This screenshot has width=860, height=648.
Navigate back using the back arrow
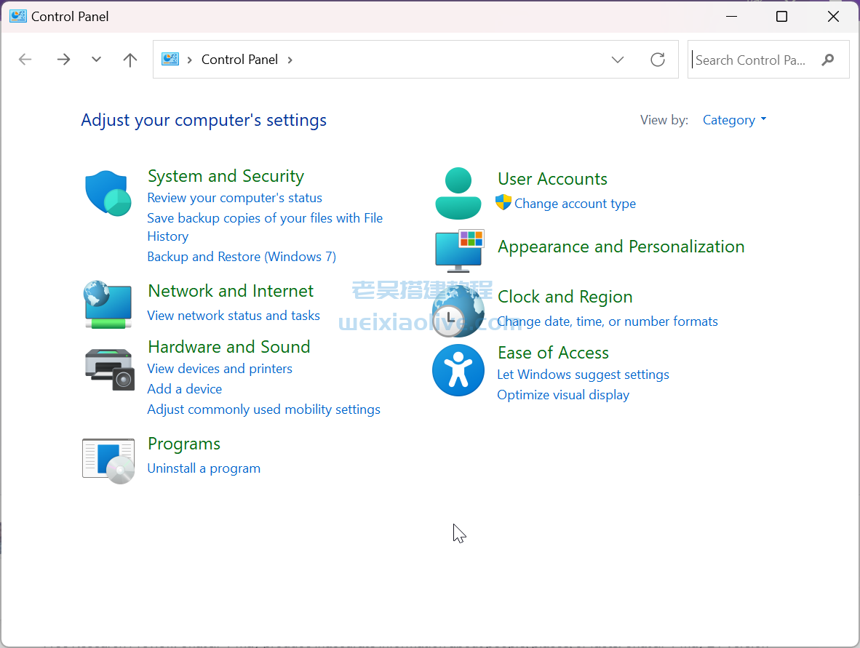click(25, 60)
